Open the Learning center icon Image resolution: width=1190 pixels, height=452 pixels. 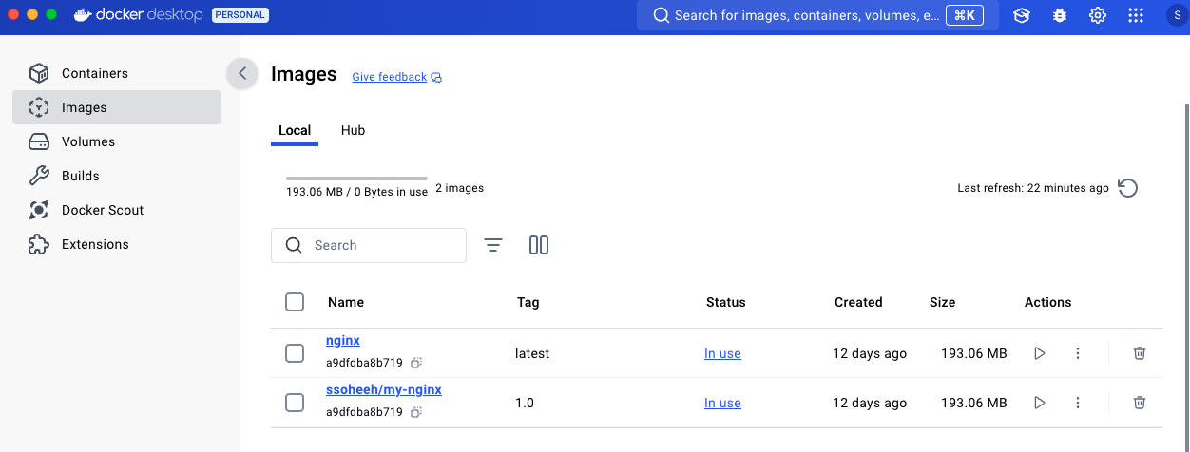pos(1022,15)
